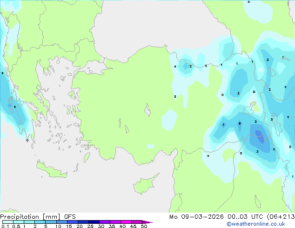The image size is (295, 228).
Task: Click the 'Precipitation [mm]' title text
Action: click(x=30, y=217)
